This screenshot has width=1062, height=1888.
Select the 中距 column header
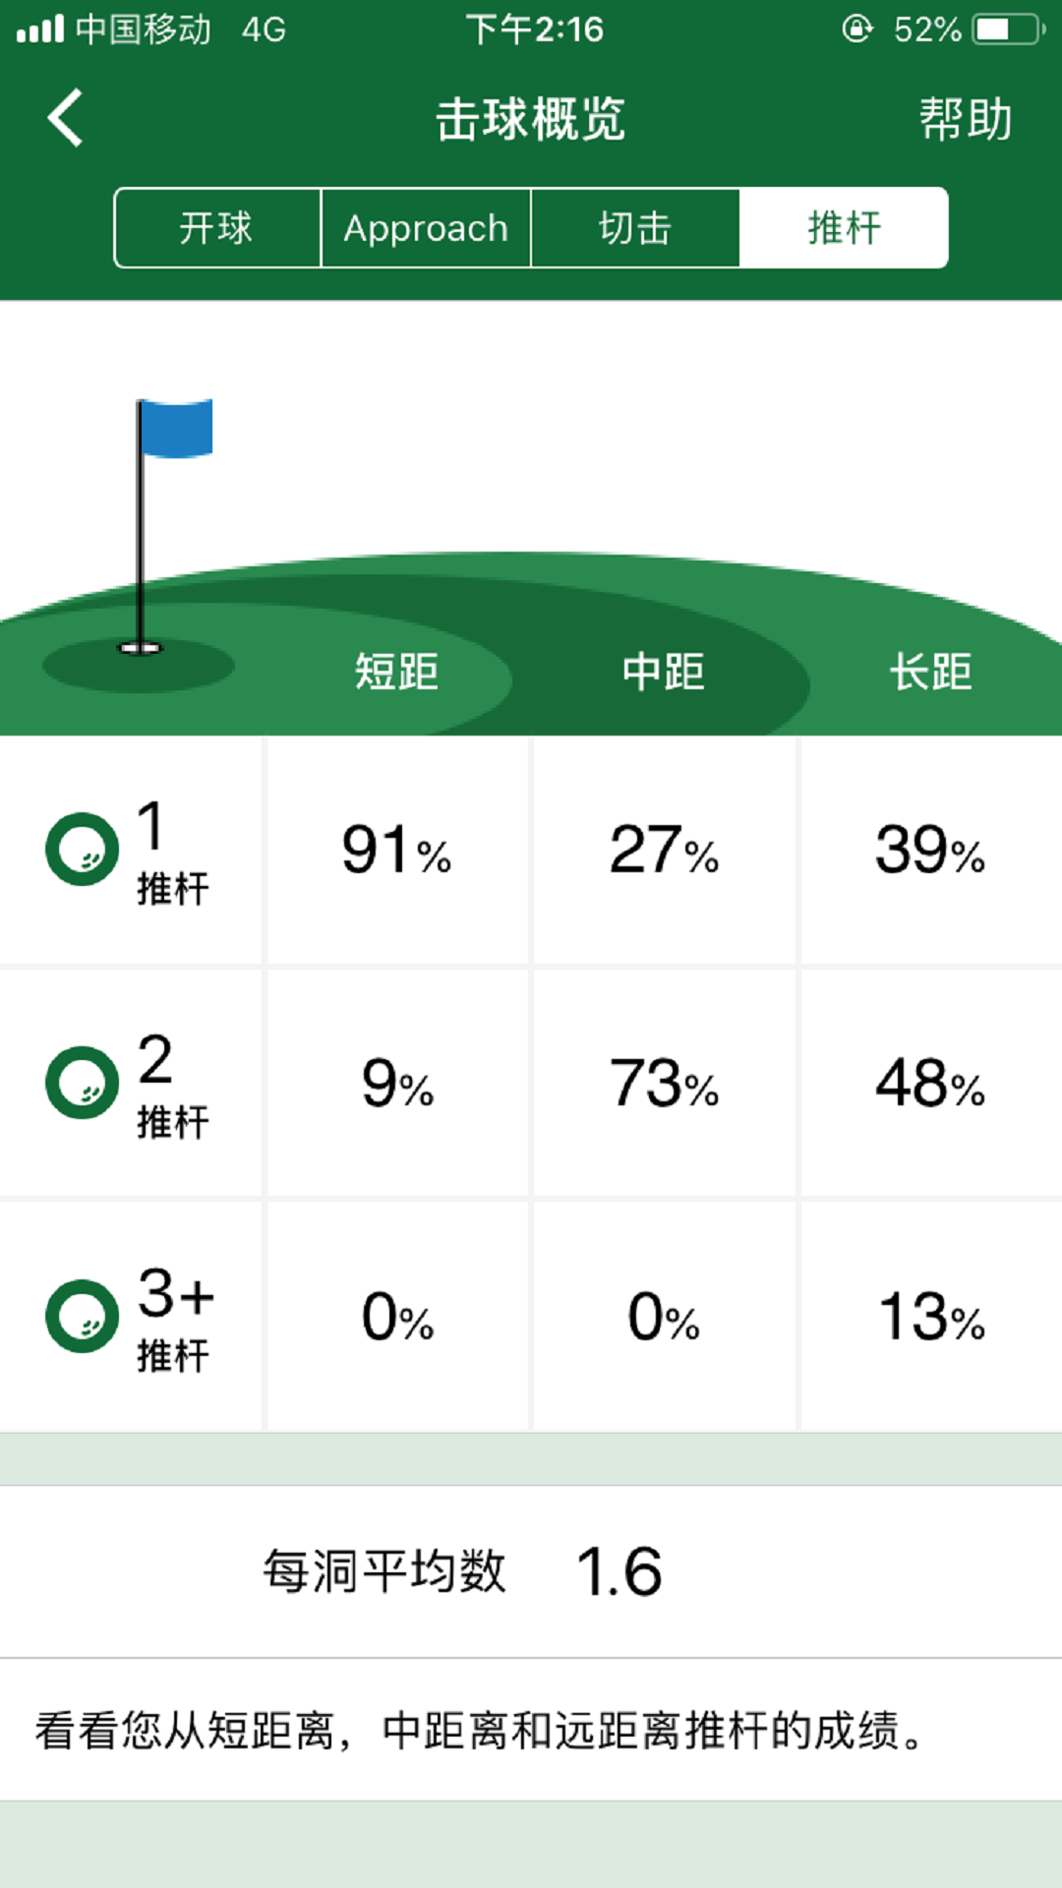[664, 673]
